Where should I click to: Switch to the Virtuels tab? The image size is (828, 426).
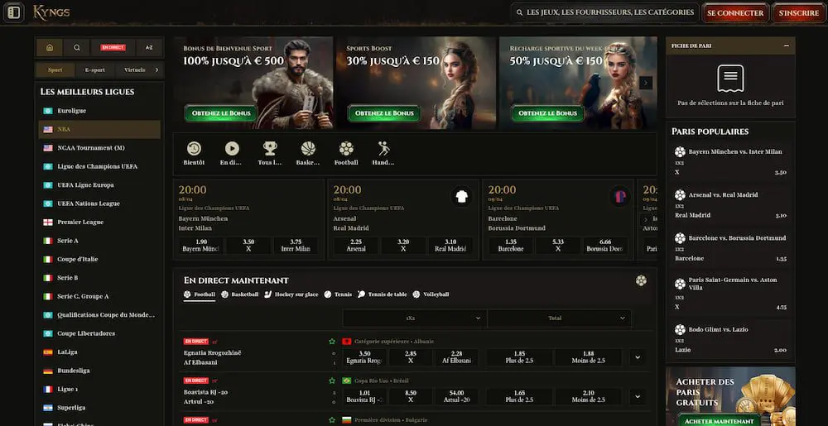click(135, 70)
